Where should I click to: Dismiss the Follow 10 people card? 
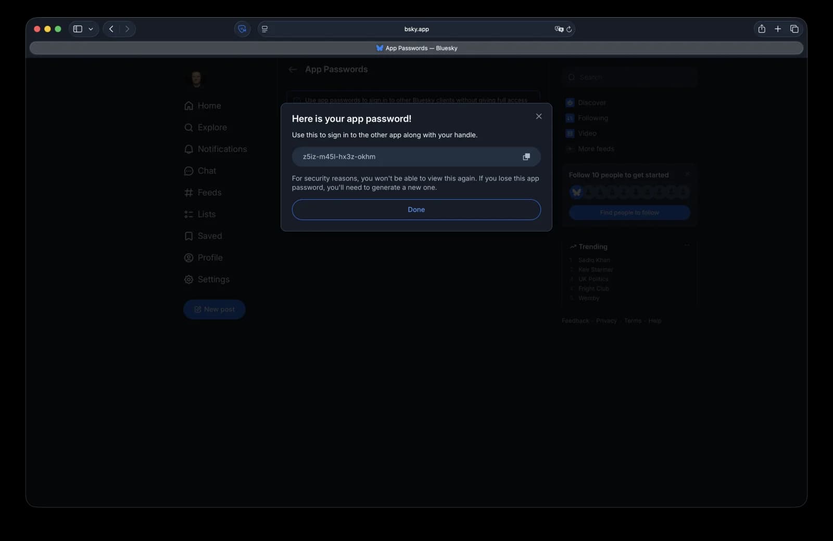[x=687, y=174]
